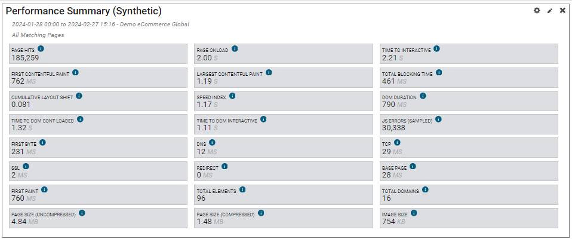Screen dimensions: 572x242
Task: Click Cumulative Layout Shift info icon
Action: (79, 96)
